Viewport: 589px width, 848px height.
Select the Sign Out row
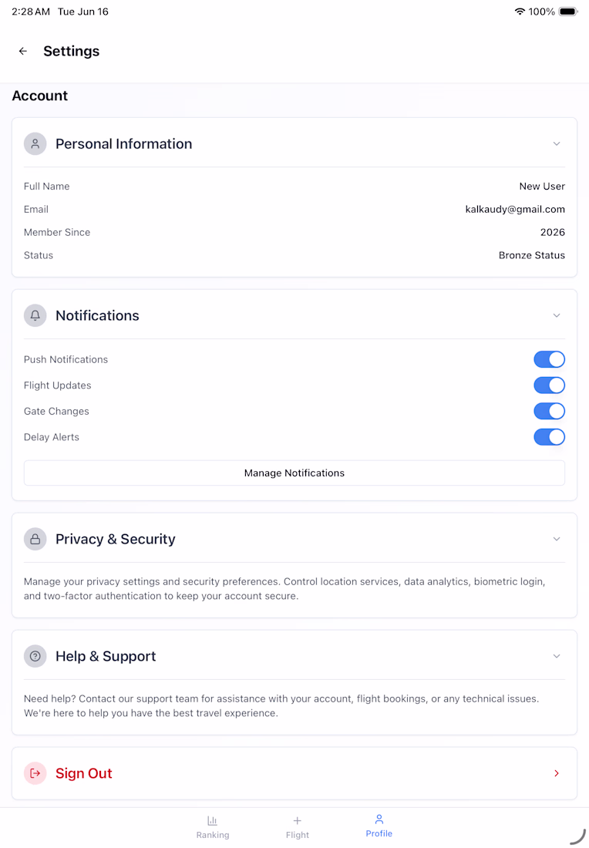click(294, 773)
